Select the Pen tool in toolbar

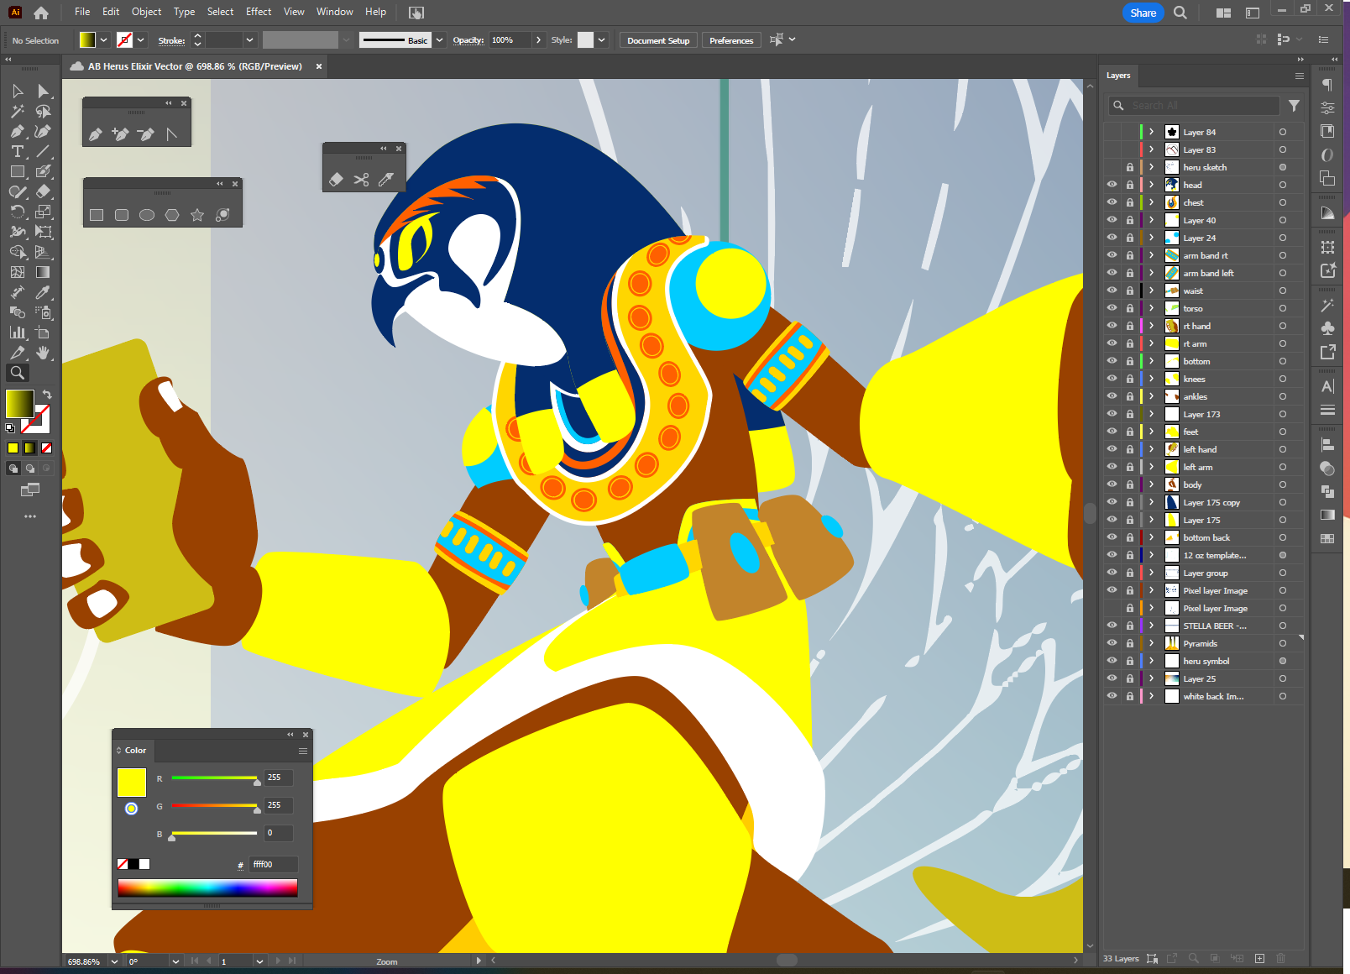coord(18,131)
